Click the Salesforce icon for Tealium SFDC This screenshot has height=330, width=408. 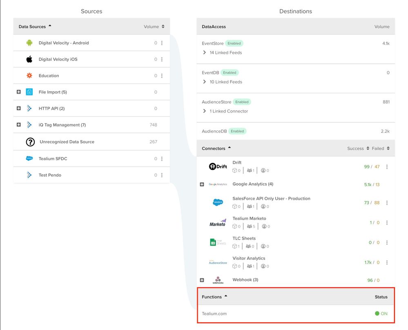pos(29,159)
